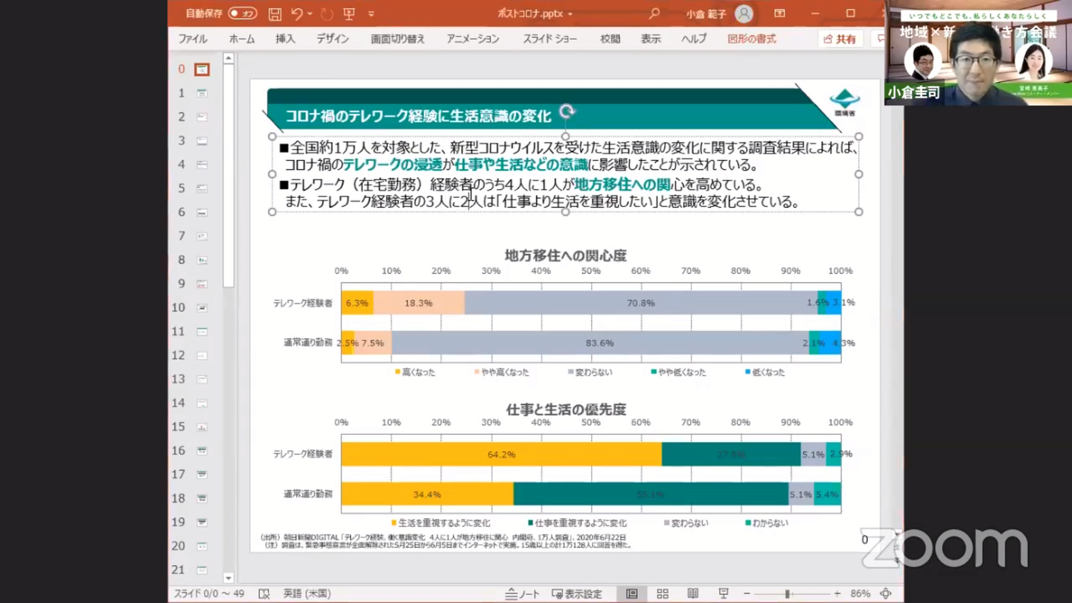Click the Slide Show view icon in status bar

click(x=723, y=593)
